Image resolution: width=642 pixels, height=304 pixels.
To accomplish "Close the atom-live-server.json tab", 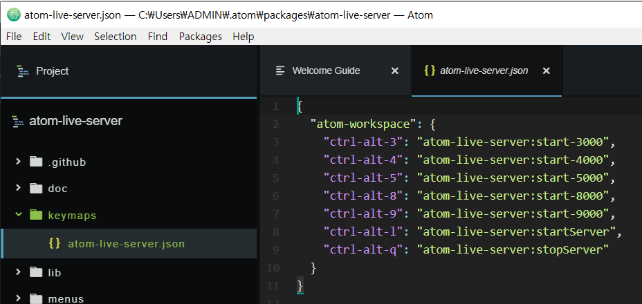I will 547,71.
